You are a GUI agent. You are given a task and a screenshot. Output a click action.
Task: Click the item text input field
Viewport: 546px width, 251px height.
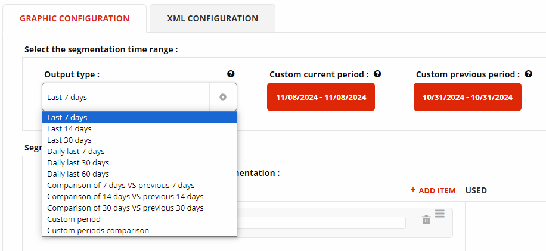322,222
